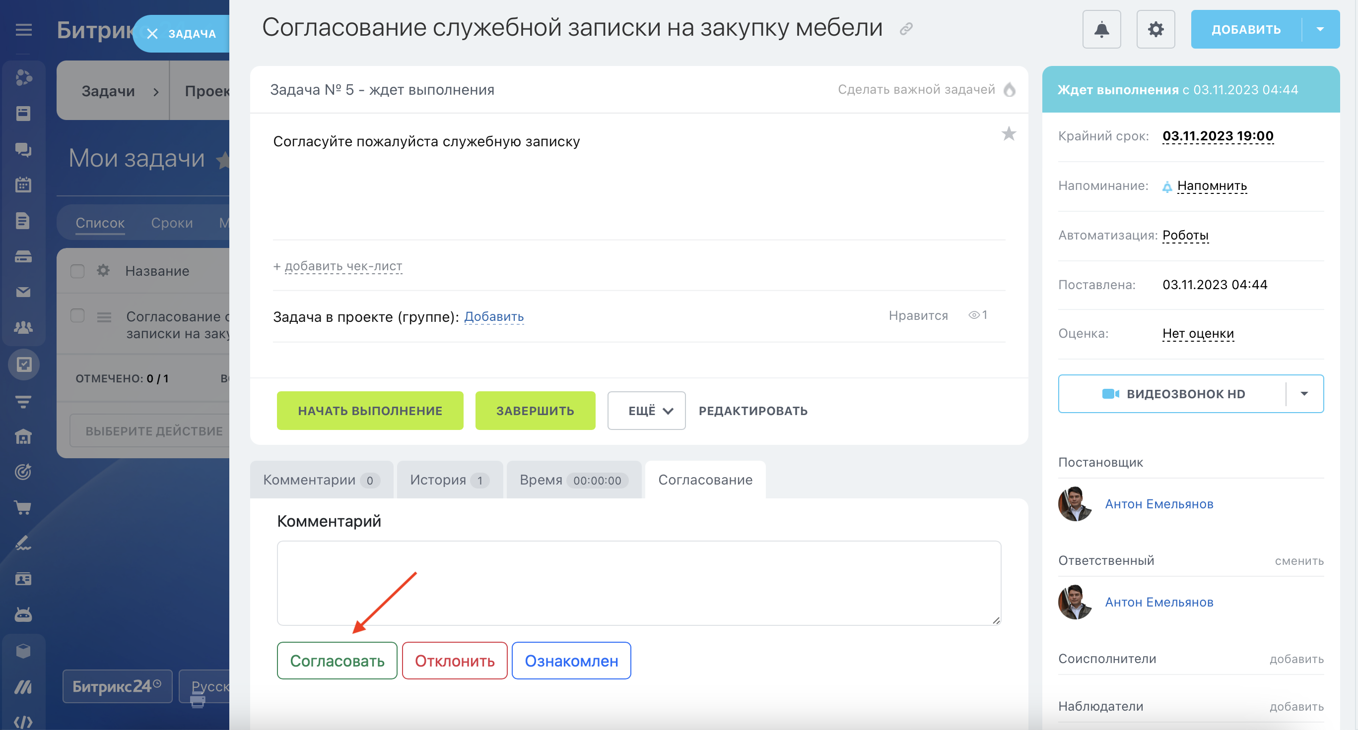Toggle the select-all checkbox beside Название
1358x730 pixels.
(x=77, y=271)
